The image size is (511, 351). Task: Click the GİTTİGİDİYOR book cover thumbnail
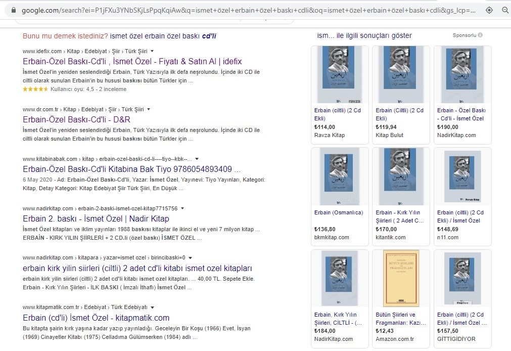tap(462, 278)
